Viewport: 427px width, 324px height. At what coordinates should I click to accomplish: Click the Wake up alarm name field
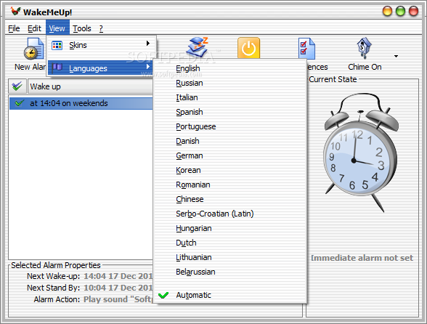90,86
